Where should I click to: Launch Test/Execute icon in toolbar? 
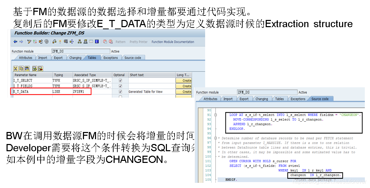(66, 42)
